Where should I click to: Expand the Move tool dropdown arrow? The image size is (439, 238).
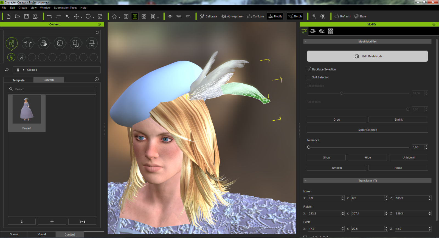coord(81,18)
